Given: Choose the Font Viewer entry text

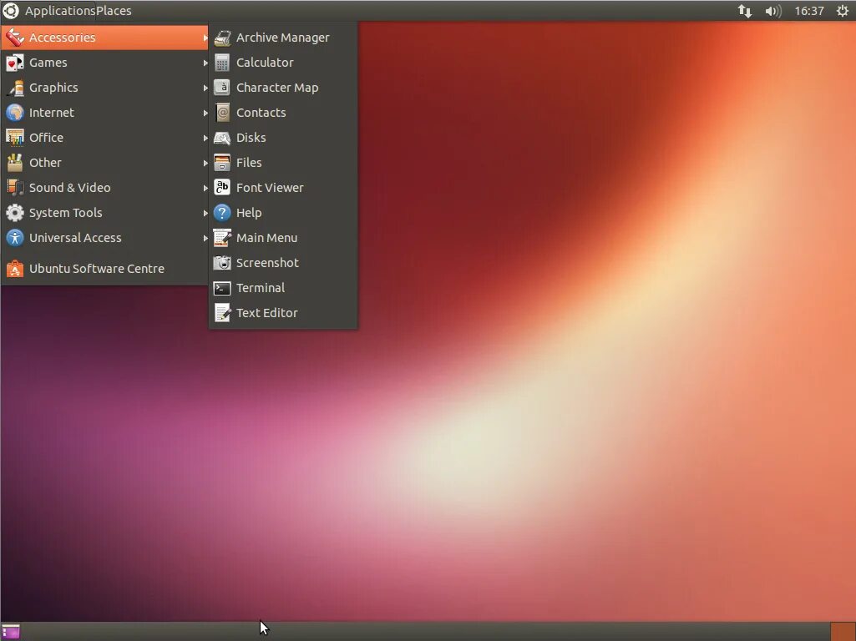Looking at the screenshot, I should 270,188.
